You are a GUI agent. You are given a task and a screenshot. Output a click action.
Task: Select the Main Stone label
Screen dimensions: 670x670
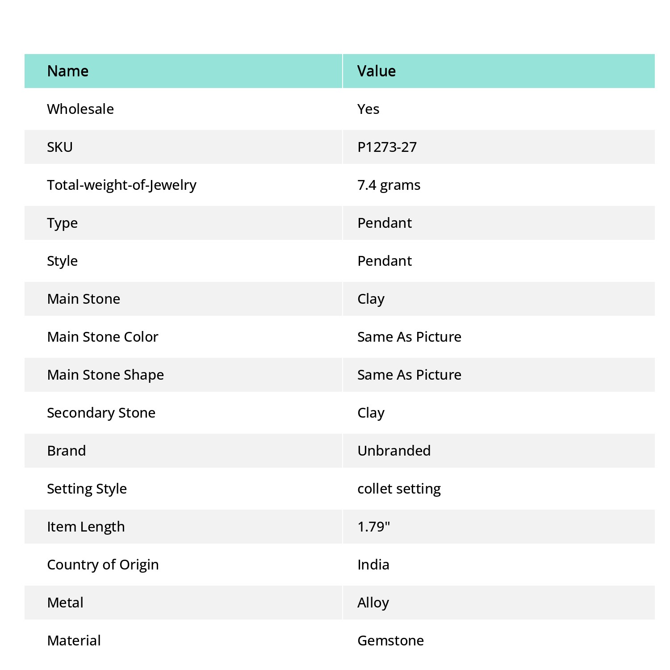tap(84, 299)
